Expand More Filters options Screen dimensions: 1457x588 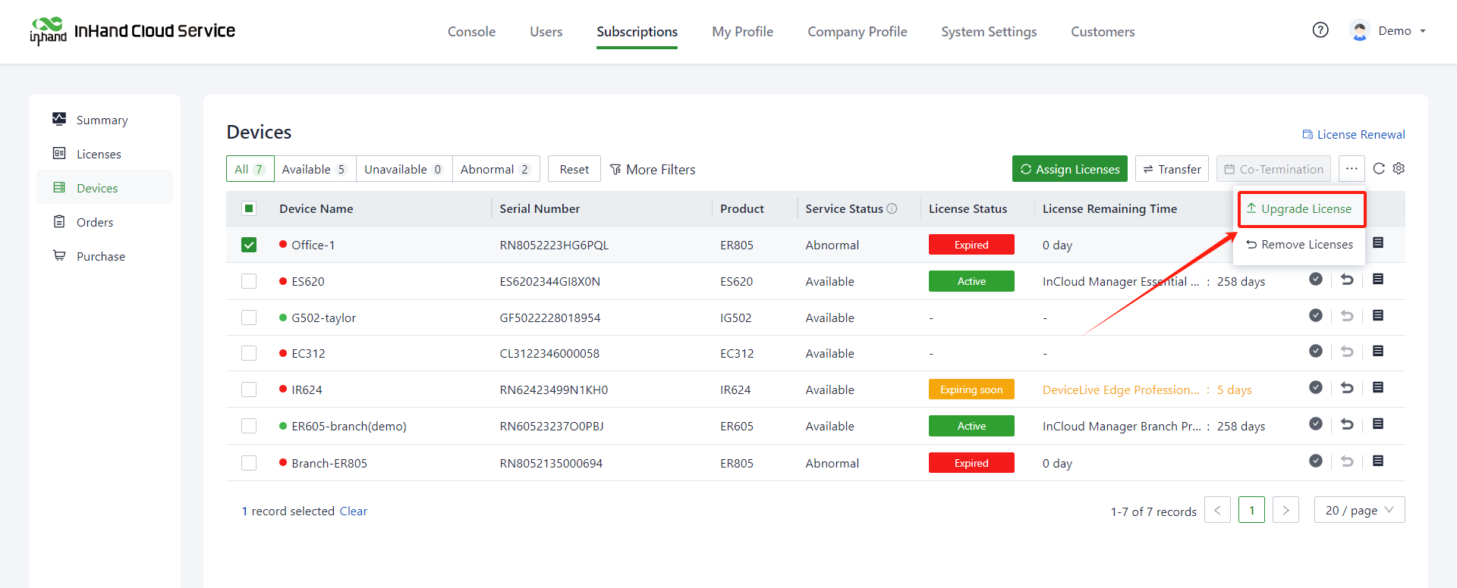653,169
